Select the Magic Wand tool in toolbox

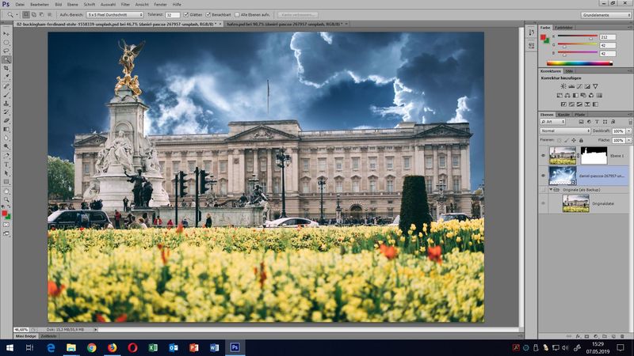6,60
